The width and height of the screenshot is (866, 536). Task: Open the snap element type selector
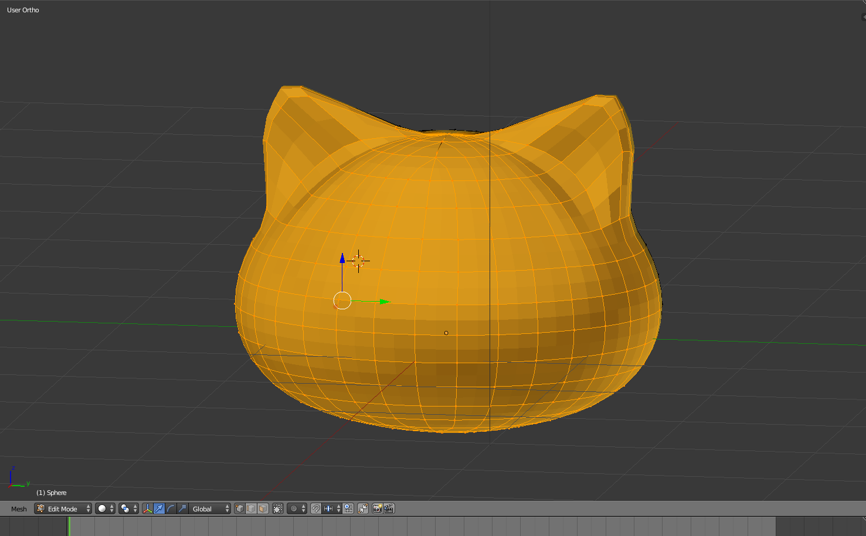coord(332,509)
